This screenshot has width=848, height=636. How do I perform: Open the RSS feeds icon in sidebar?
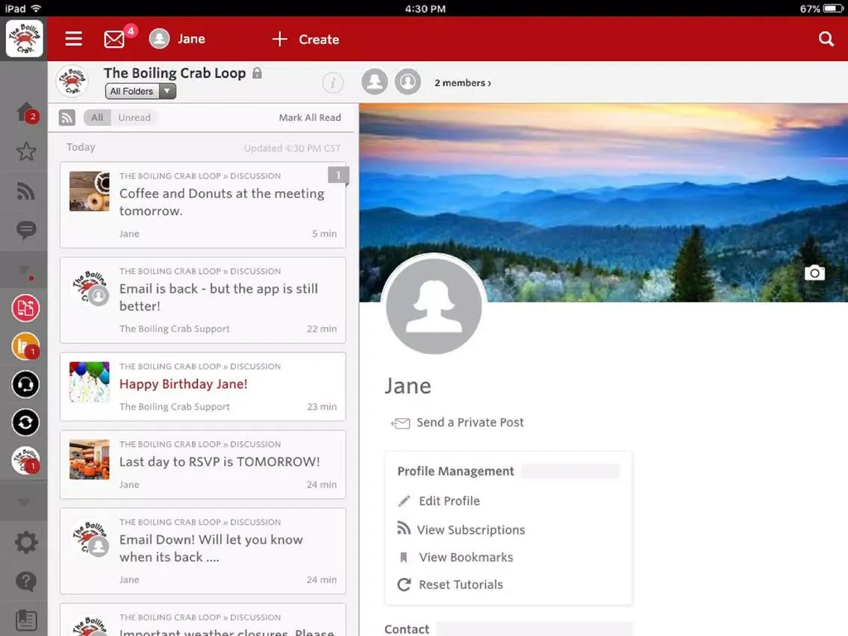(26, 191)
